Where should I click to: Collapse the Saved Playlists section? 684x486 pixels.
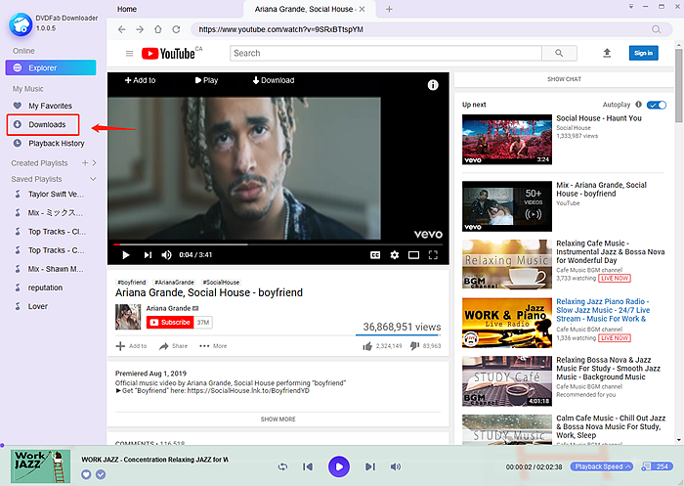(93, 179)
